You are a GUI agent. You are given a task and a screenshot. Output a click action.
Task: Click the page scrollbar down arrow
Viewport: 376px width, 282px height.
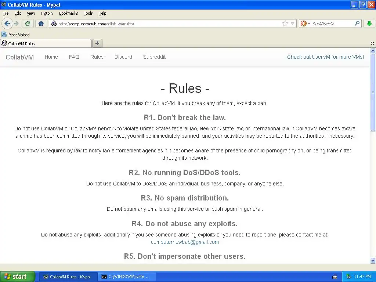[373, 260]
